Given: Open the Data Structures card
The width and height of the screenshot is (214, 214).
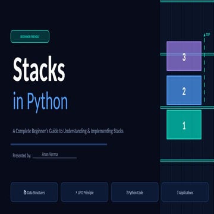Looking at the screenshot, I should tap(34, 192).
